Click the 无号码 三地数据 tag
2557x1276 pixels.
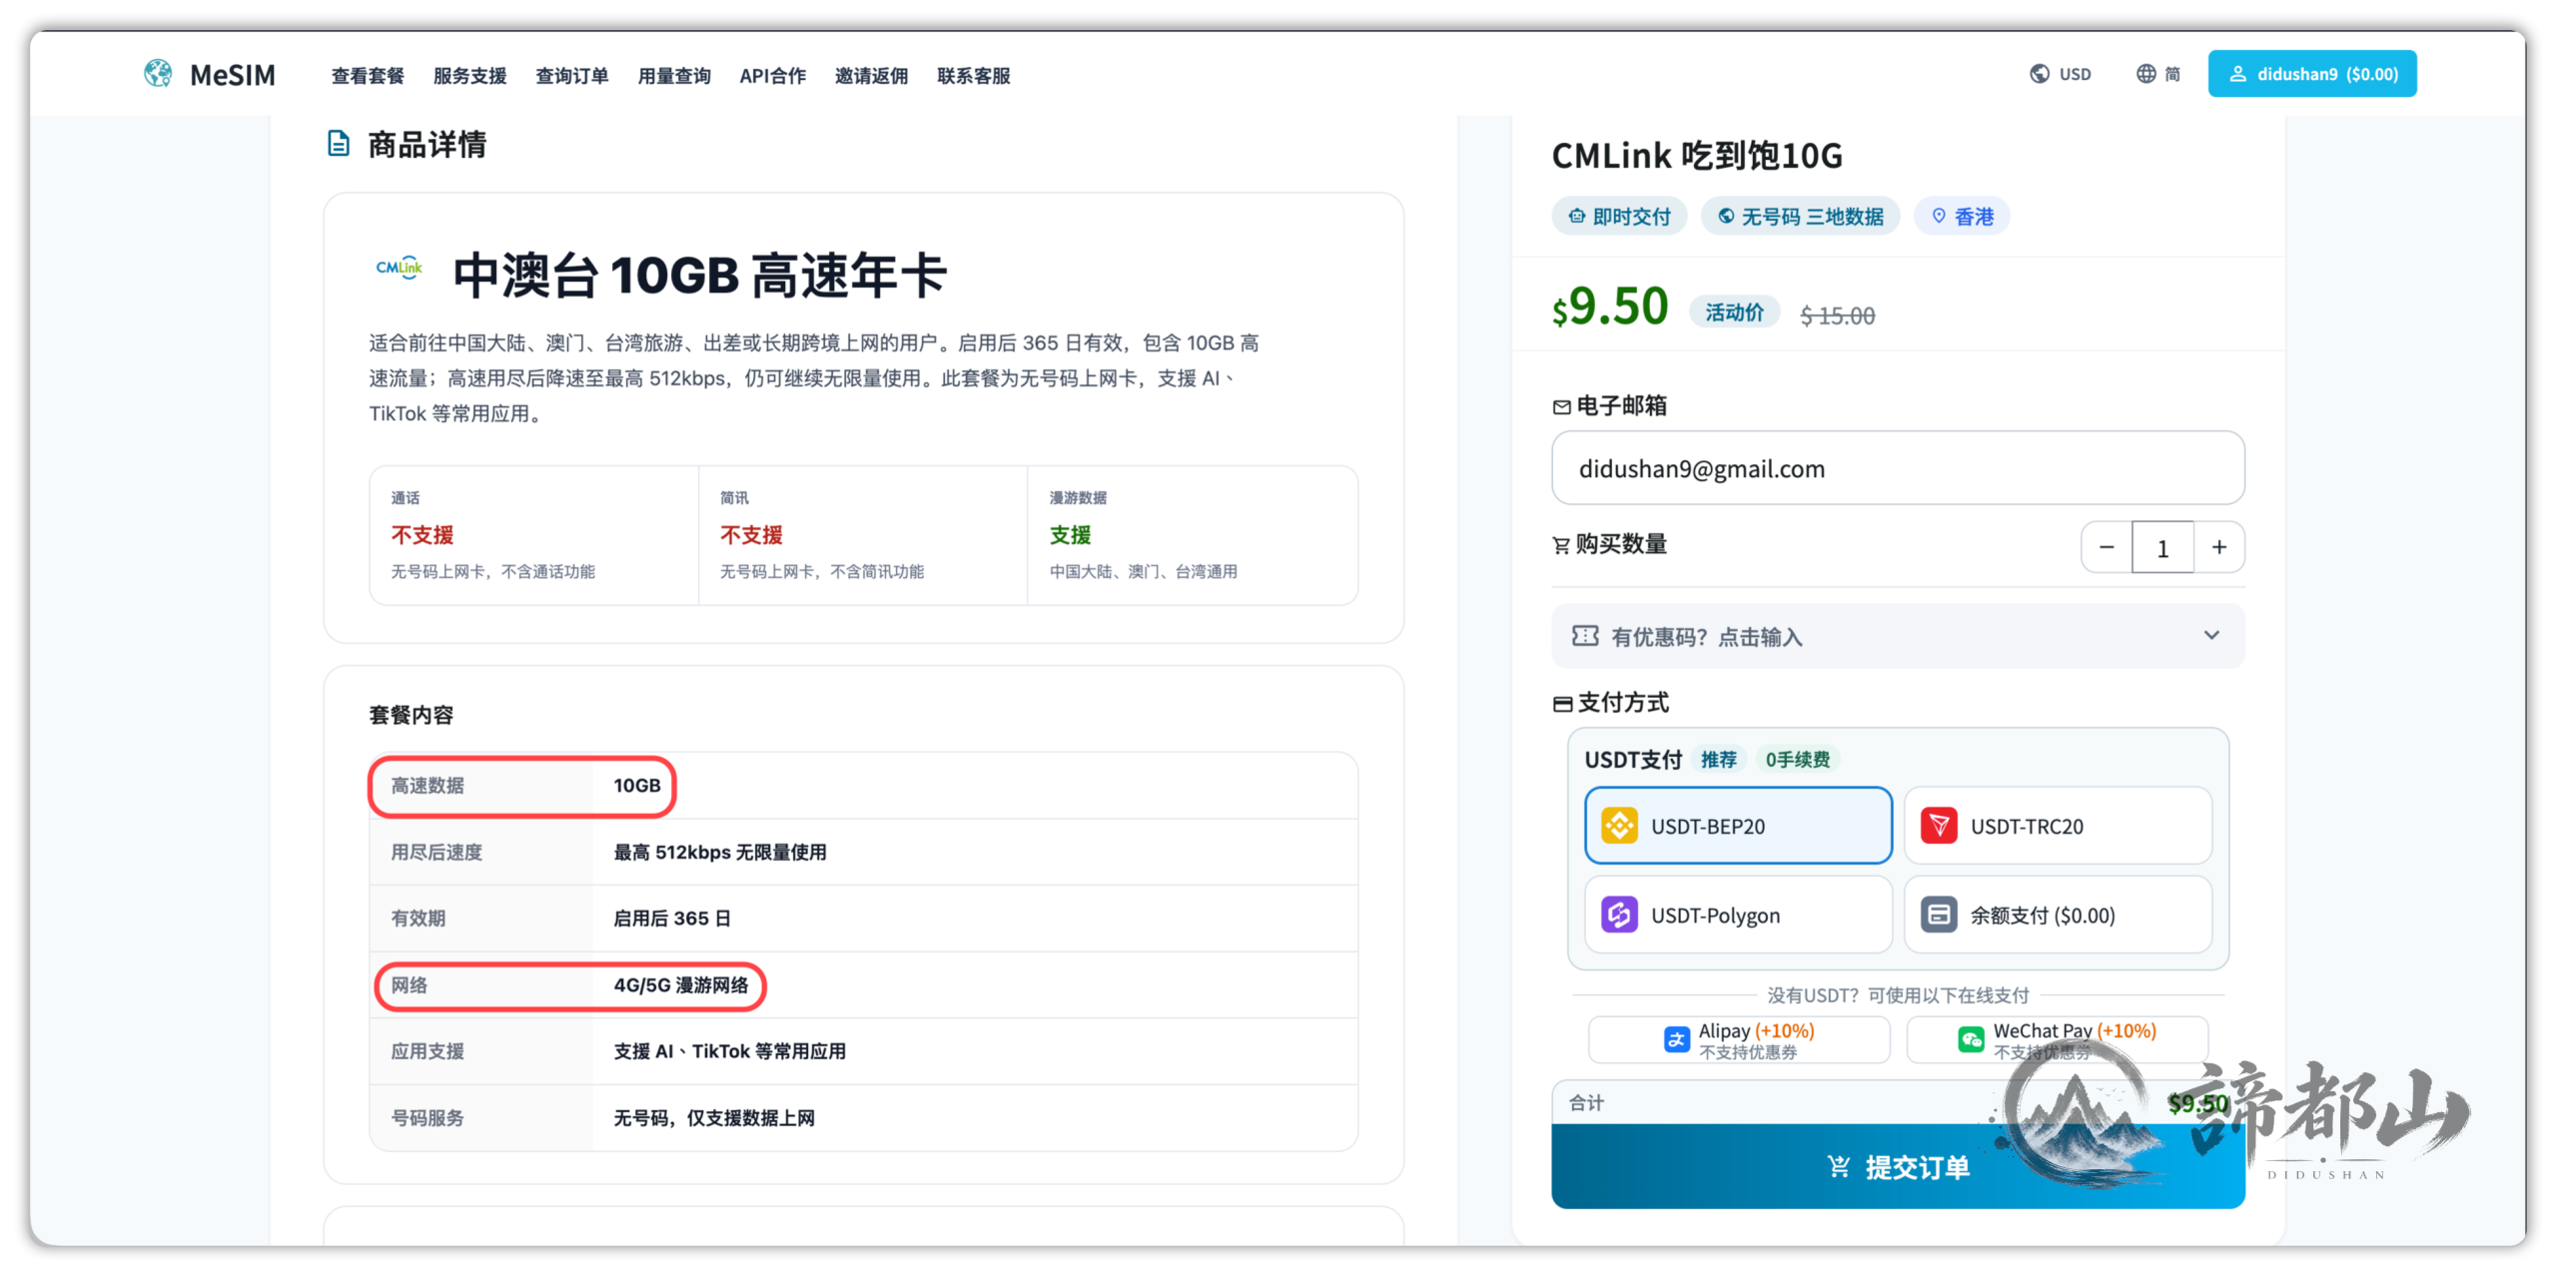[x=1801, y=216]
